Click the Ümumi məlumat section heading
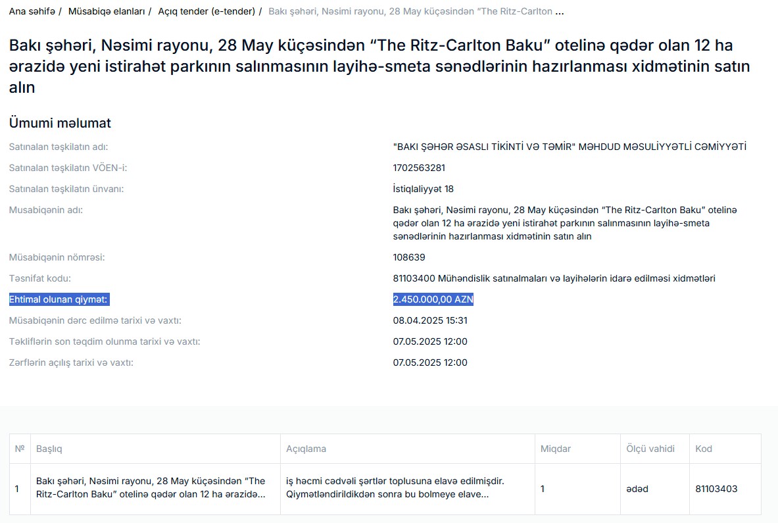 click(60, 123)
